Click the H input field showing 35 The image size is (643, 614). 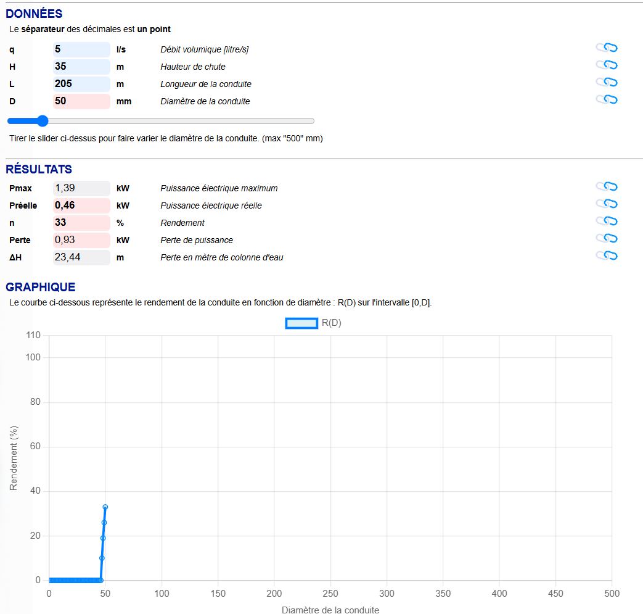pyautogui.click(x=81, y=67)
